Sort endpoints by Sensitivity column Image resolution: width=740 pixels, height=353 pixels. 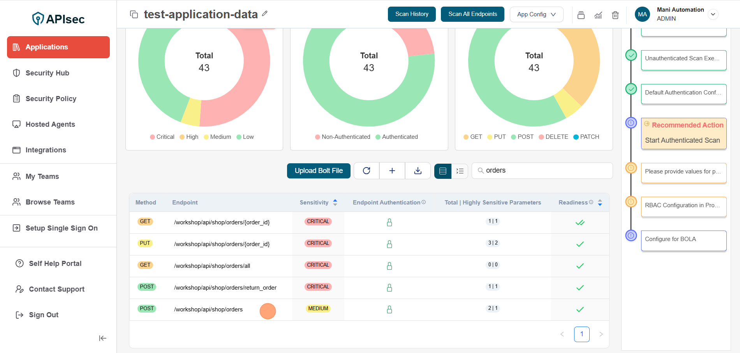pyautogui.click(x=335, y=203)
